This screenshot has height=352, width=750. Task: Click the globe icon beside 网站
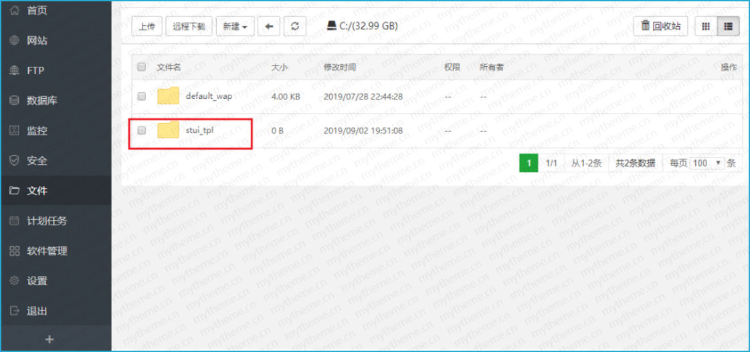[x=14, y=41]
